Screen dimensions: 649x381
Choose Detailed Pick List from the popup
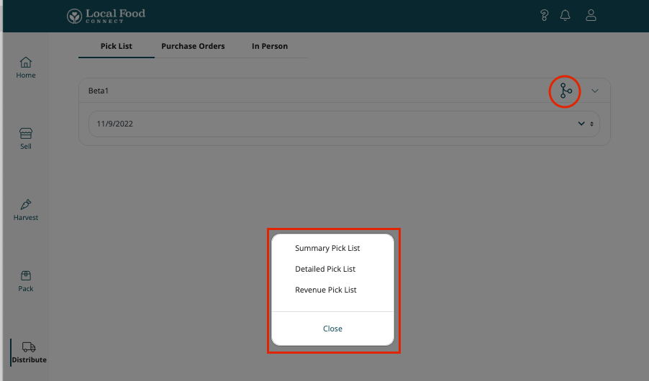click(325, 269)
